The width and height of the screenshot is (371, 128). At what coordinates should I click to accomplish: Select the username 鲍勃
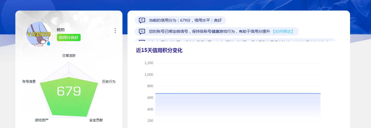click(x=61, y=30)
